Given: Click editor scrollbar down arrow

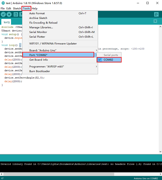Looking at the screenshot, I should click(160, 152).
